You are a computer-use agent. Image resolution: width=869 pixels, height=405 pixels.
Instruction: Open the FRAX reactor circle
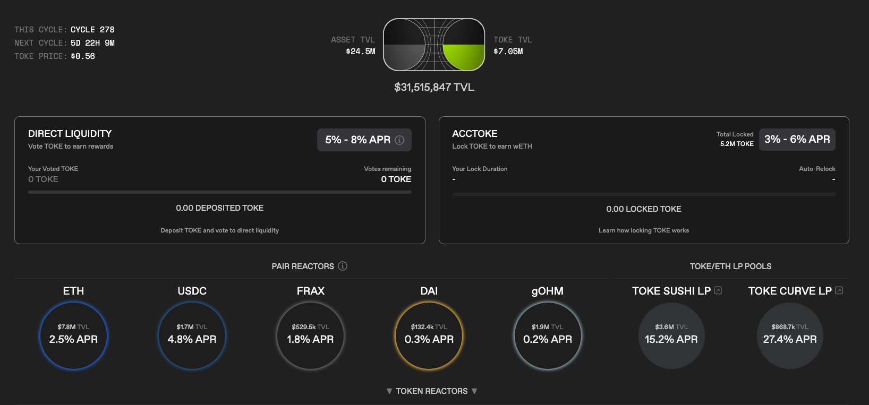(310, 335)
